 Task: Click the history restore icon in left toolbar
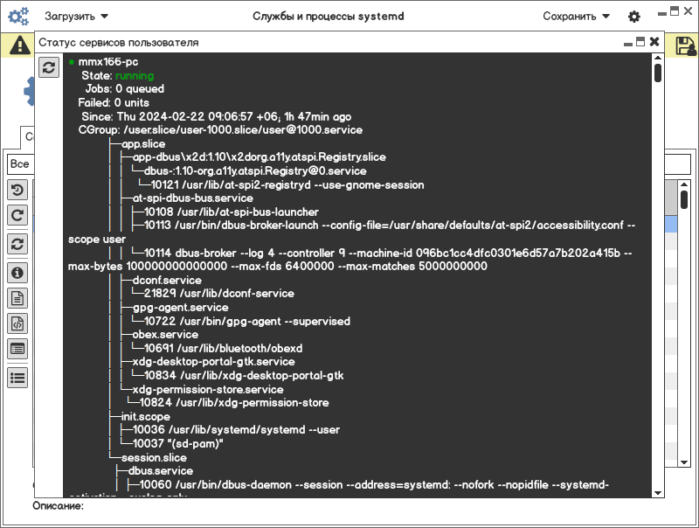[x=17, y=190]
